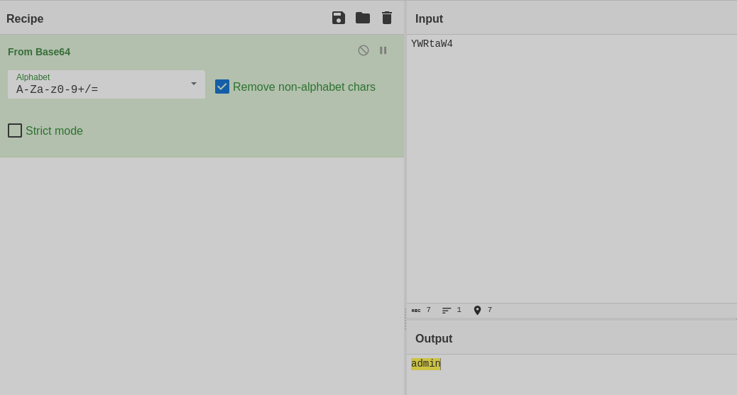Click the Input panel heading
This screenshot has width=737, height=395.
point(429,19)
